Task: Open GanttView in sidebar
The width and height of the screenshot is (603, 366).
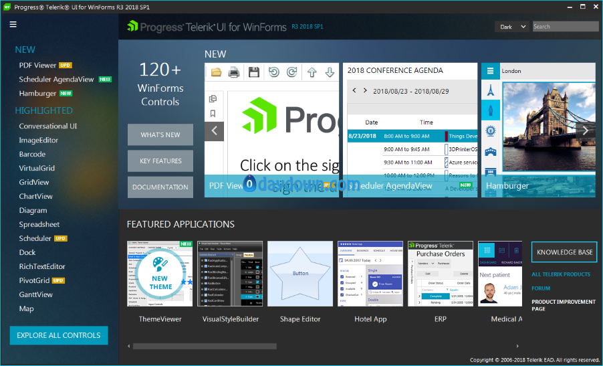Action: 35,295
